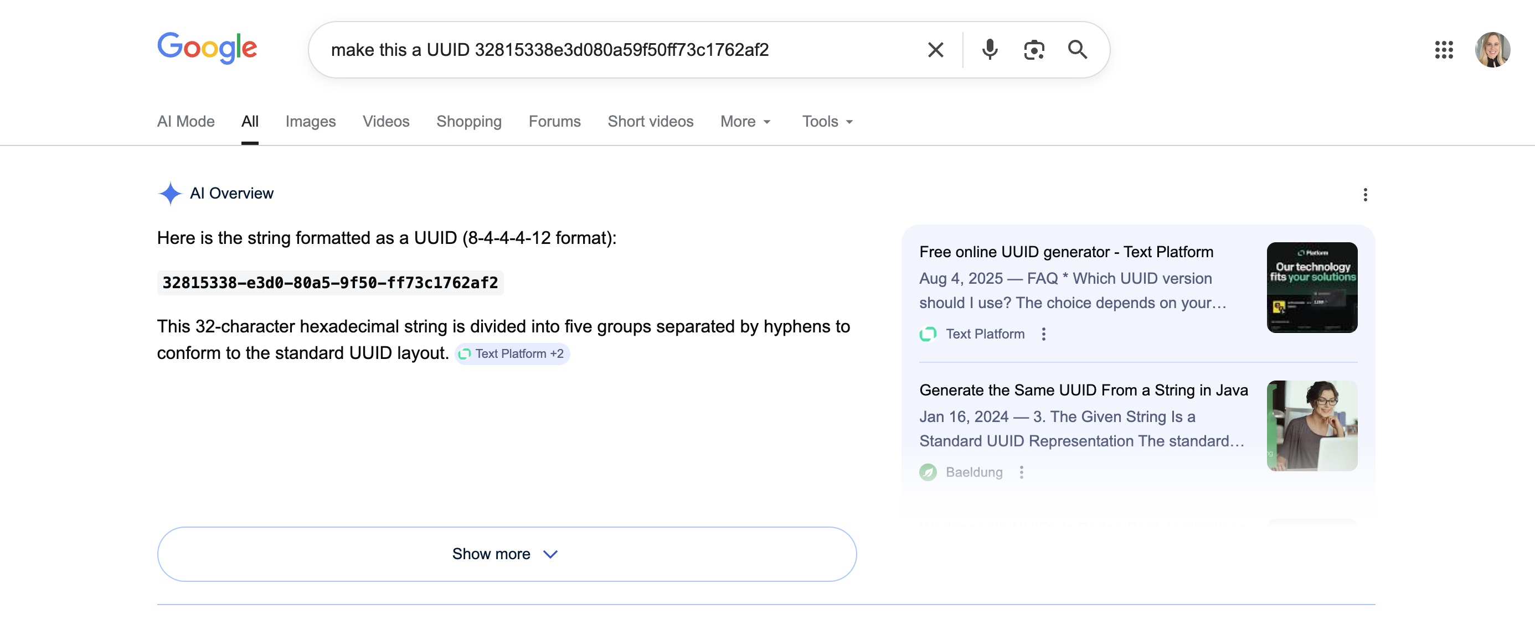
Task: Switch to Short videos tab
Action: [651, 122]
